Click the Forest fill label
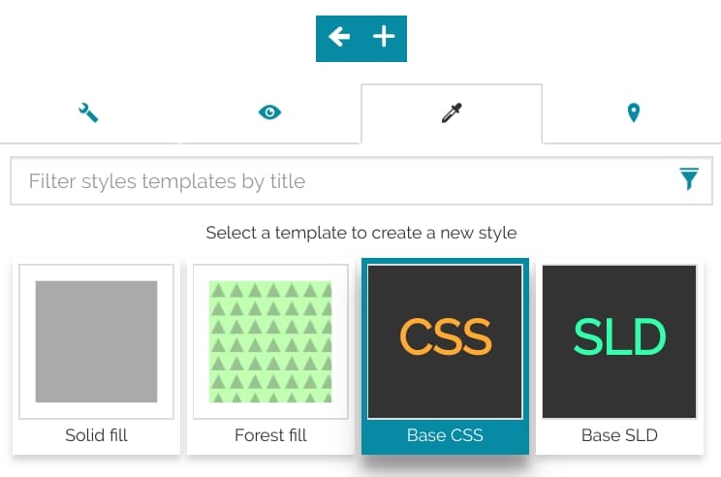Image resolution: width=721 pixels, height=477 pixels. click(x=270, y=435)
